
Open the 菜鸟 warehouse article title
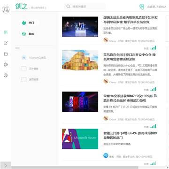coord(130,57)
